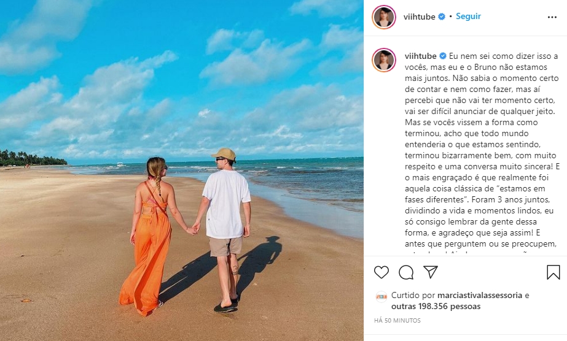This screenshot has width=567, height=341.
Task: Click the small avatar of the liker
Action: 381,297
